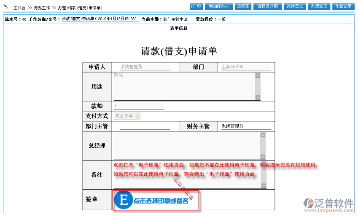Click the 增加经办人 button

(x=219, y=6)
